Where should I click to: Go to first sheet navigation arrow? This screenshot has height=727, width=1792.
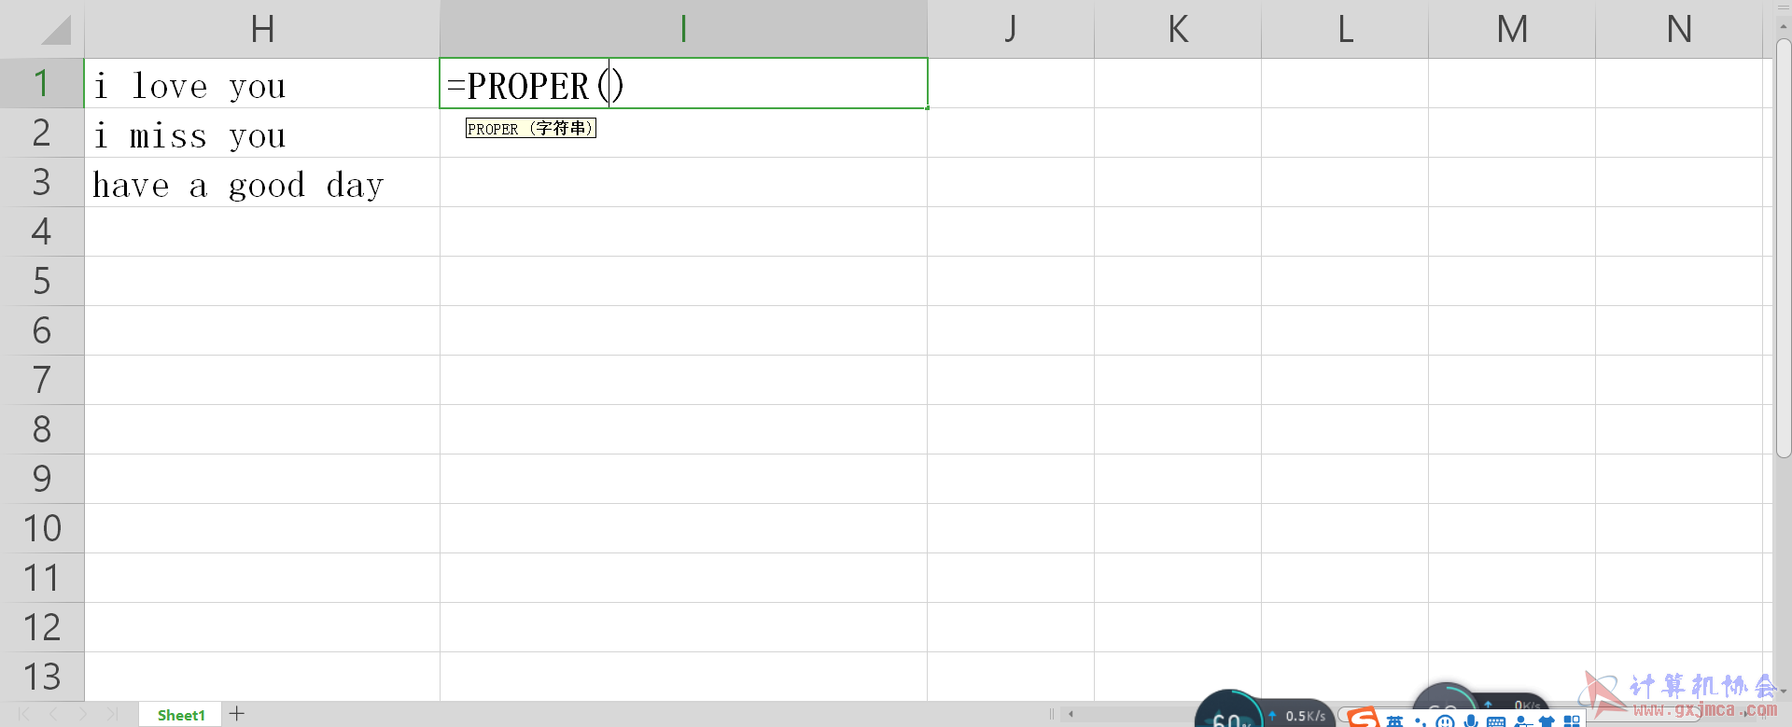click(x=24, y=715)
